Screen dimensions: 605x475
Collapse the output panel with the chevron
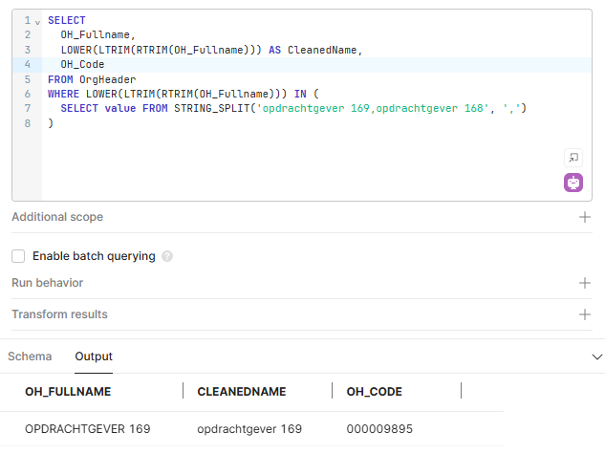(597, 356)
